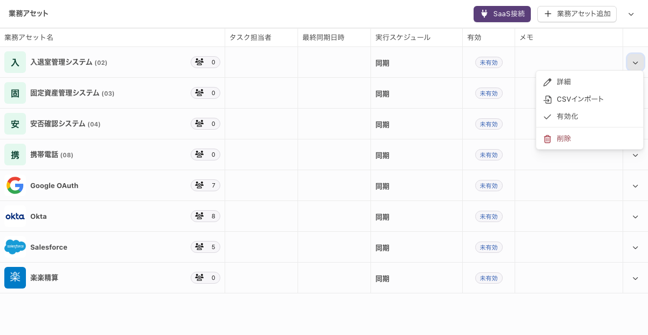Click the 業務アセット追加 button
This screenshot has width=648, height=335.
pyautogui.click(x=577, y=14)
